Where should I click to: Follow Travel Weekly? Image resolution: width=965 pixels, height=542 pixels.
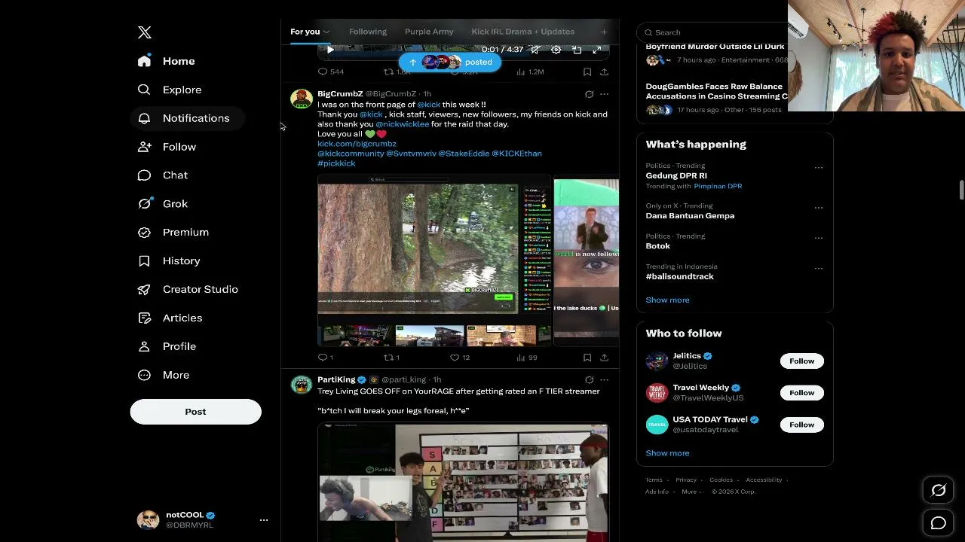[801, 393]
